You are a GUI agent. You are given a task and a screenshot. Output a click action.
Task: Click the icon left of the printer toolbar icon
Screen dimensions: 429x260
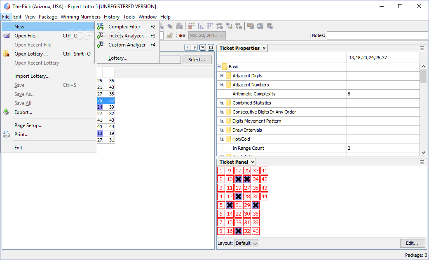(x=170, y=26)
